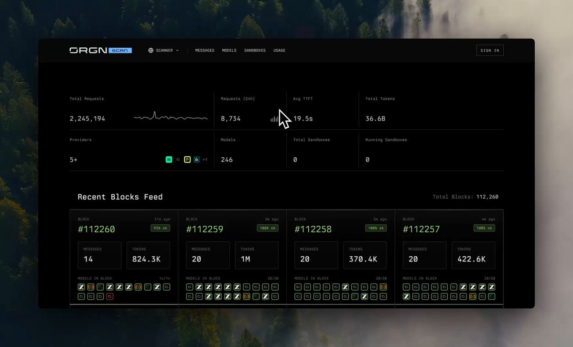Click the Tokens 1M card in block #112259
This screenshot has height=347, width=573.
coord(257,255)
